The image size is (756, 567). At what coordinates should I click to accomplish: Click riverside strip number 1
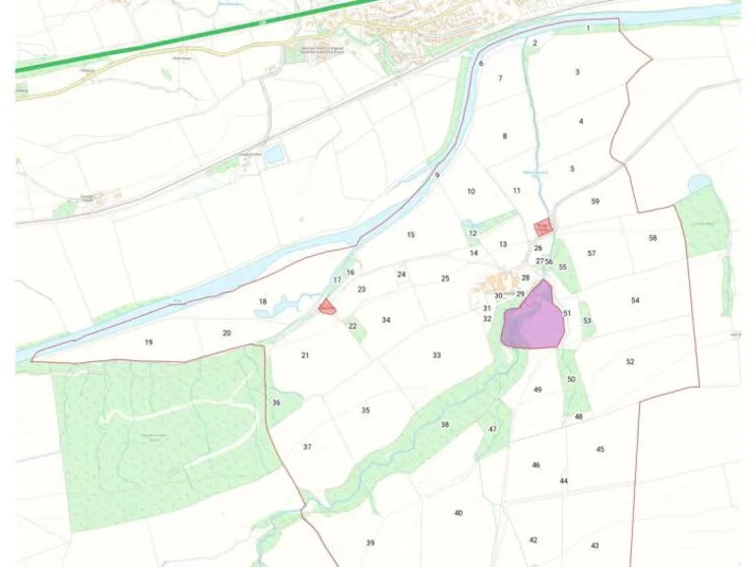589,29
